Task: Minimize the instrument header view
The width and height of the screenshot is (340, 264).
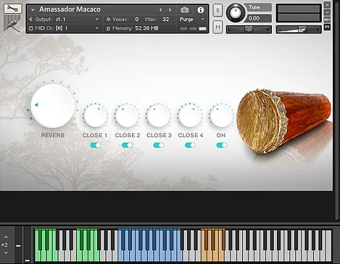Action: point(327,12)
